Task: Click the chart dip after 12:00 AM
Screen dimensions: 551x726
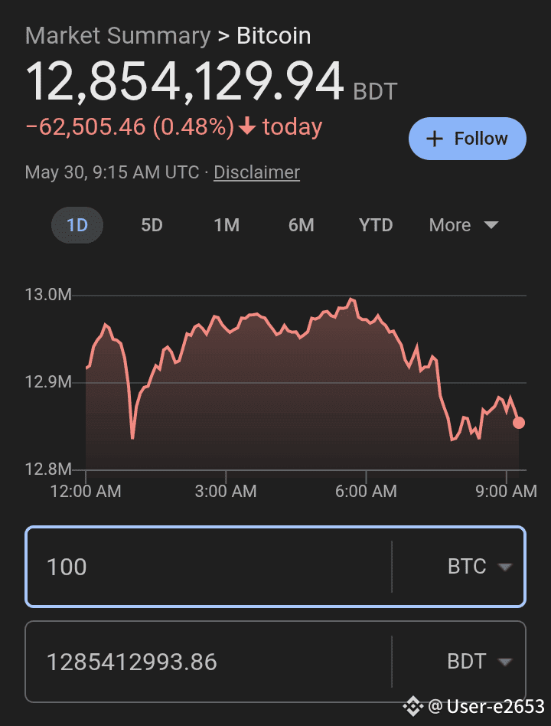Action: (x=133, y=437)
